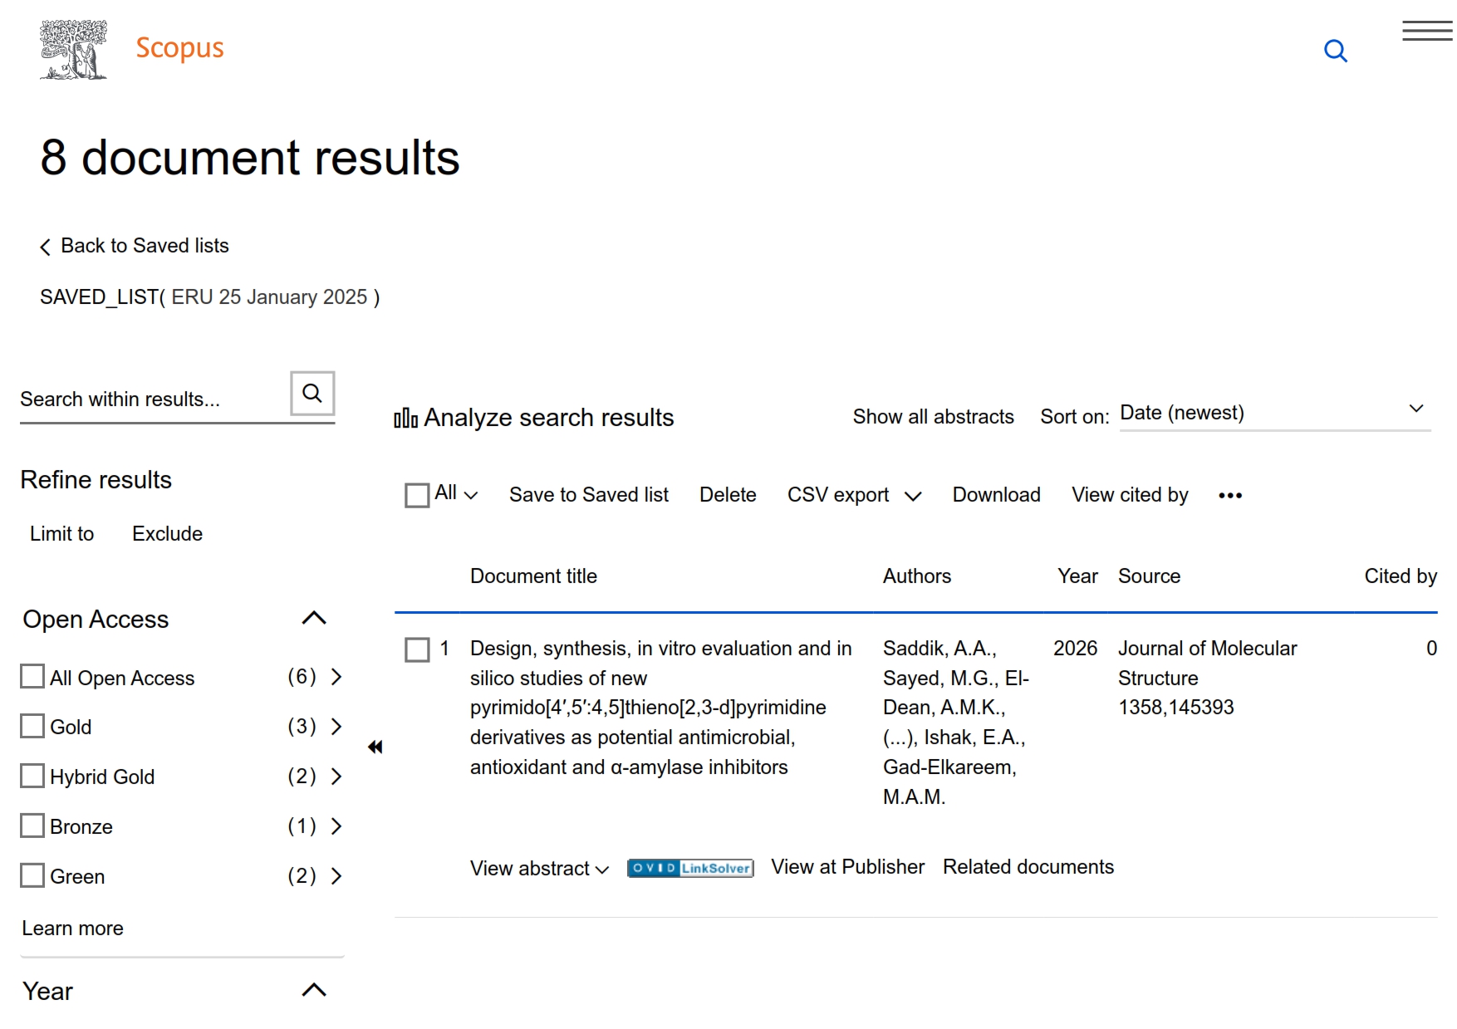The width and height of the screenshot is (1457, 1029).
Task: Expand the View abstract section
Action: click(539, 869)
